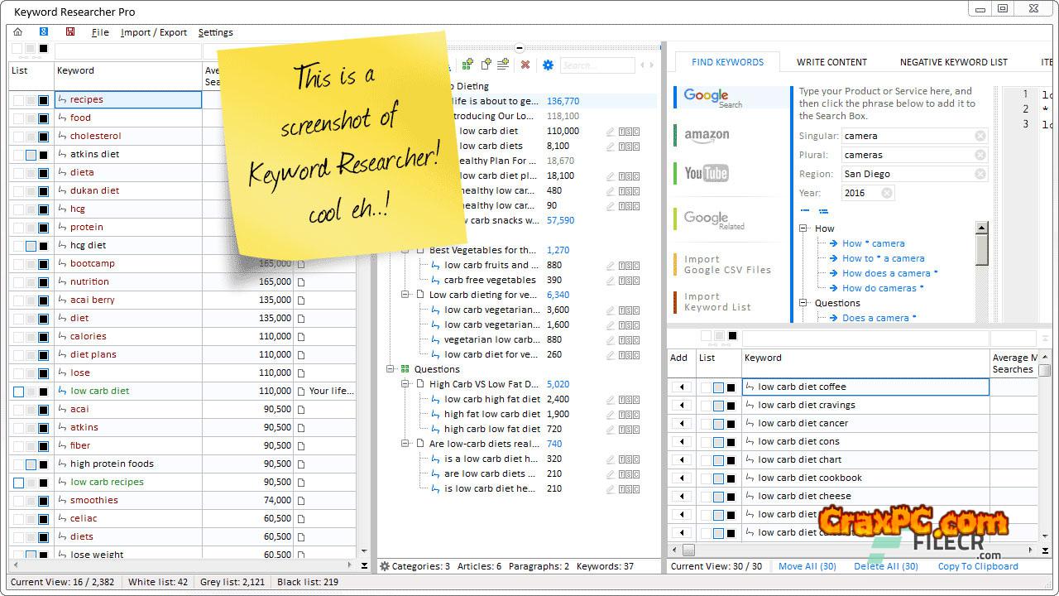Click the red X delete icon

point(525,65)
